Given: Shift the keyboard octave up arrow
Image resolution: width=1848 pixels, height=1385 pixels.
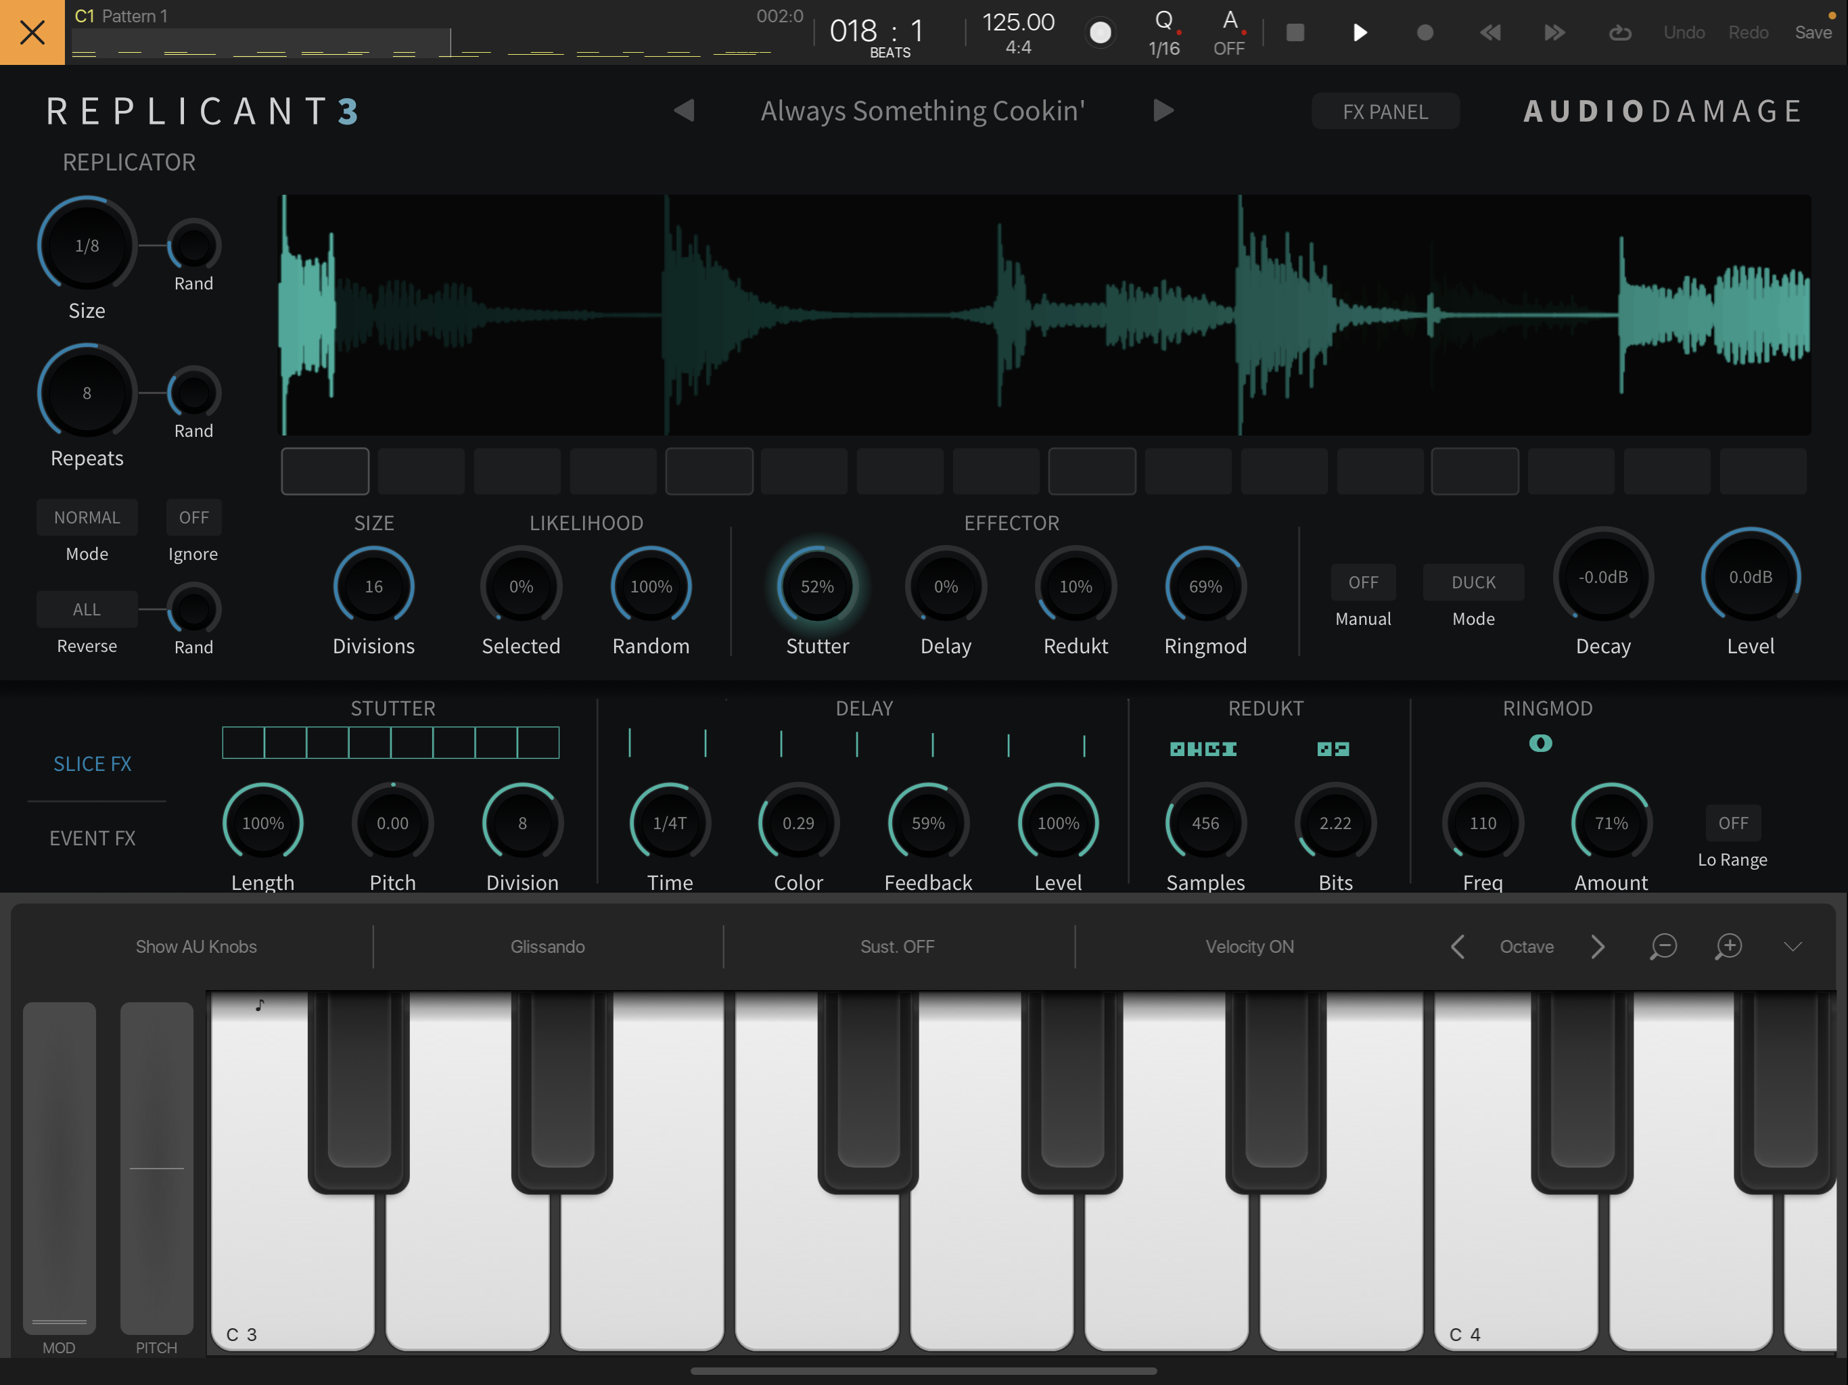Looking at the screenshot, I should click(1597, 947).
